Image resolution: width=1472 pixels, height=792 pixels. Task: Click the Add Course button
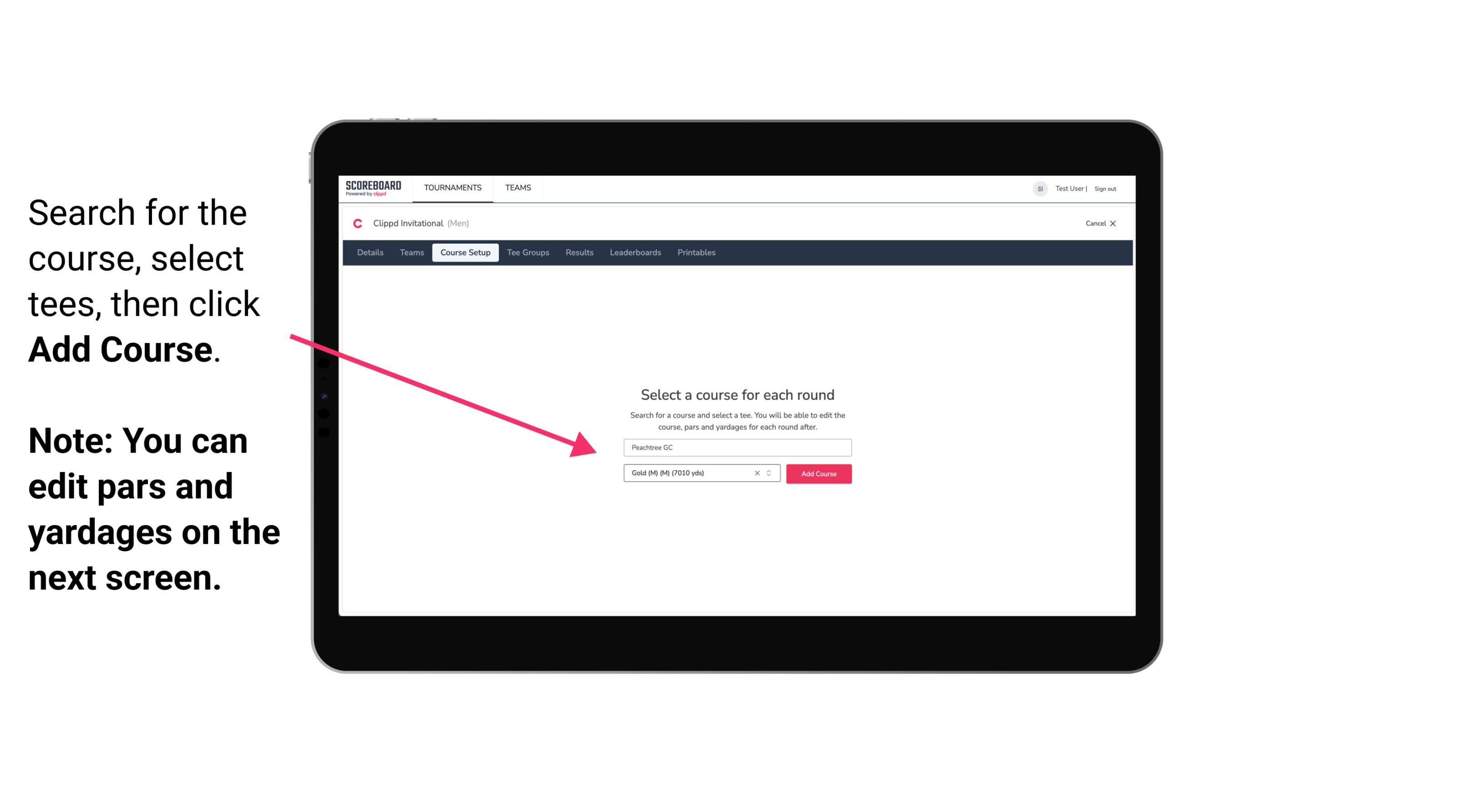pyautogui.click(x=817, y=474)
